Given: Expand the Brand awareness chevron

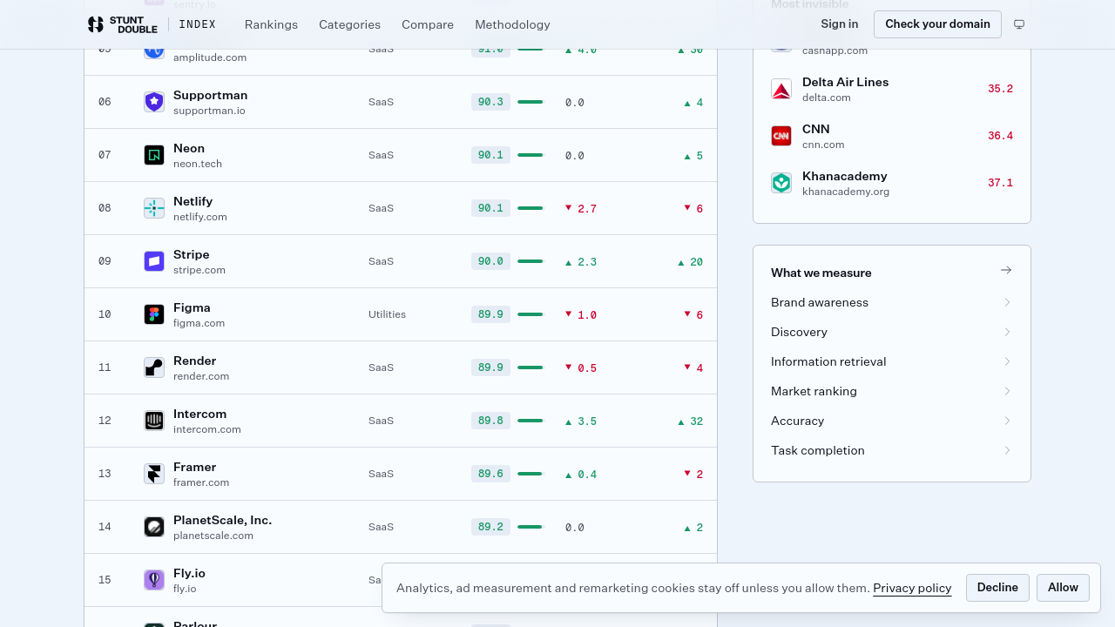Looking at the screenshot, I should tap(1007, 302).
